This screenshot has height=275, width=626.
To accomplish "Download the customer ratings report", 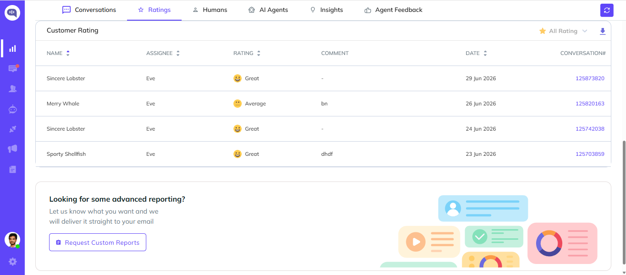I will [x=603, y=31].
